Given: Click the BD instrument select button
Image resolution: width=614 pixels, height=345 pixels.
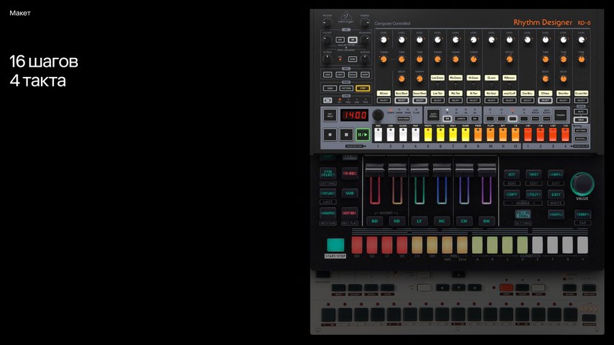Looking at the screenshot, I should pyautogui.click(x=375, y=221).
